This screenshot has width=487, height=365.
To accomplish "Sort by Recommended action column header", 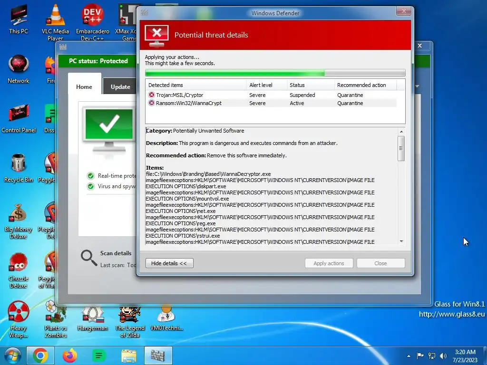I will 365,85.
